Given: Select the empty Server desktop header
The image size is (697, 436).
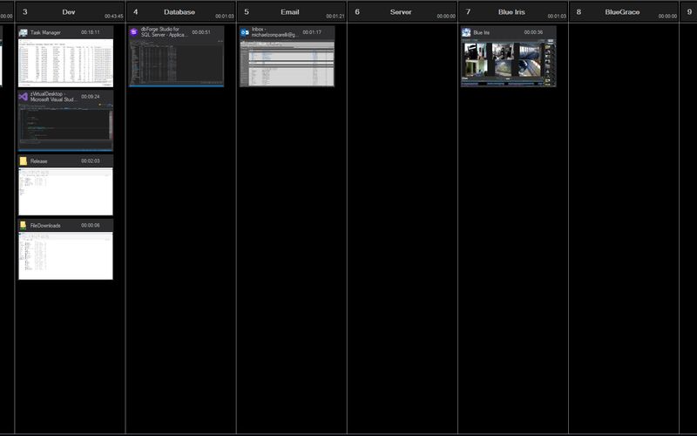Looking at the screenshot, I should click(402, 12).
